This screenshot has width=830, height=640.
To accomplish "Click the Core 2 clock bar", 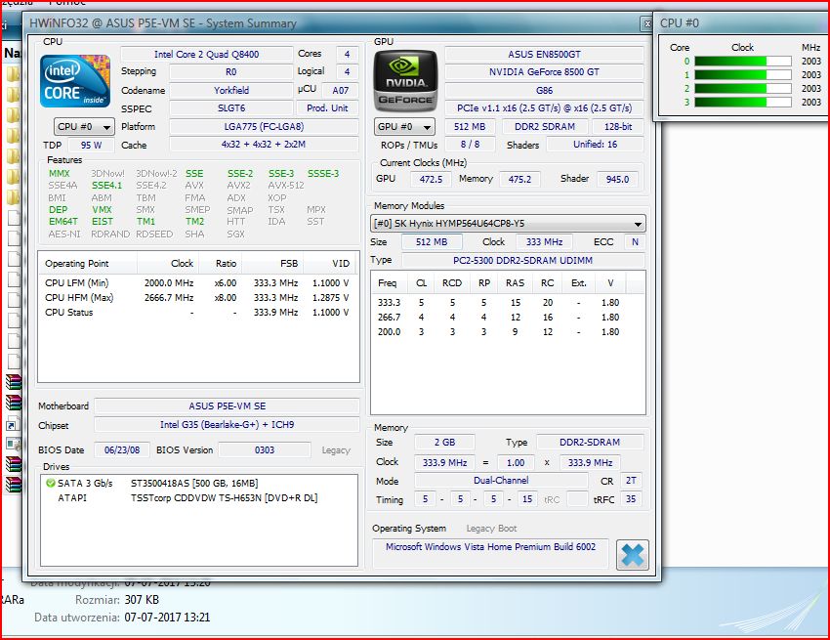I will tap(743, 89).
